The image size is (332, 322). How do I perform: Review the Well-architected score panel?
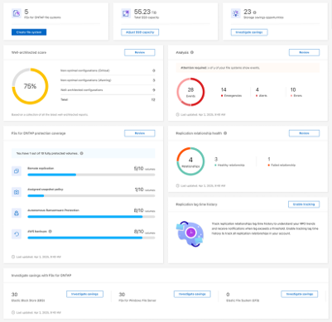click(x=140, y=52)
